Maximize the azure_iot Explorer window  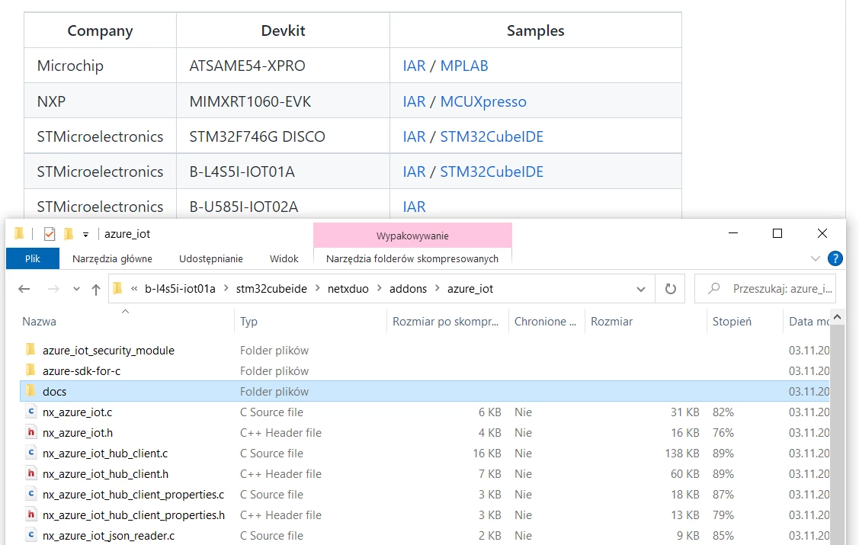pos(777,233)
